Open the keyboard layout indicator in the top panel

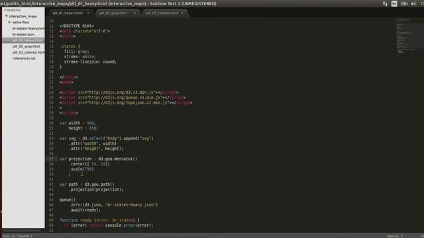point(394,3)
